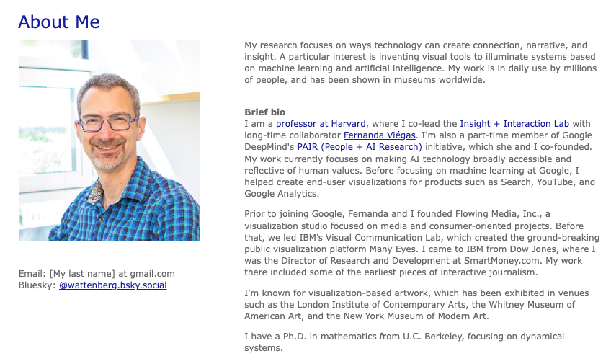The width and height of the screenshot is (611, 361).
Task: Click the portrait photo of the man
Action: (x=109, y=141)
